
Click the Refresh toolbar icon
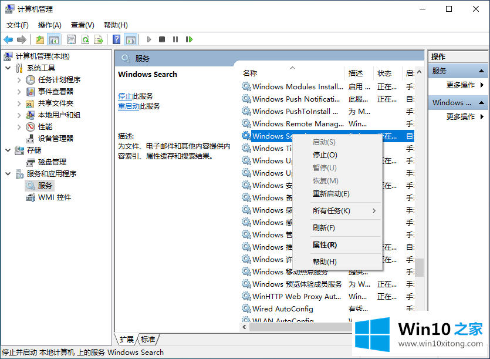coord(85,39)
